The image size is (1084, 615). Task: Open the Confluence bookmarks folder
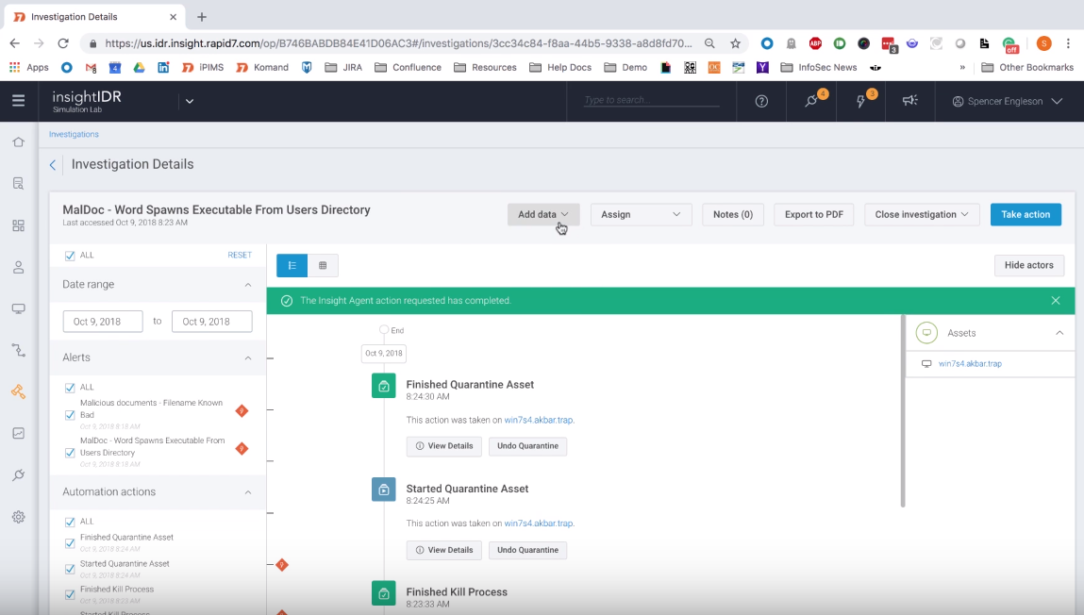408,67
